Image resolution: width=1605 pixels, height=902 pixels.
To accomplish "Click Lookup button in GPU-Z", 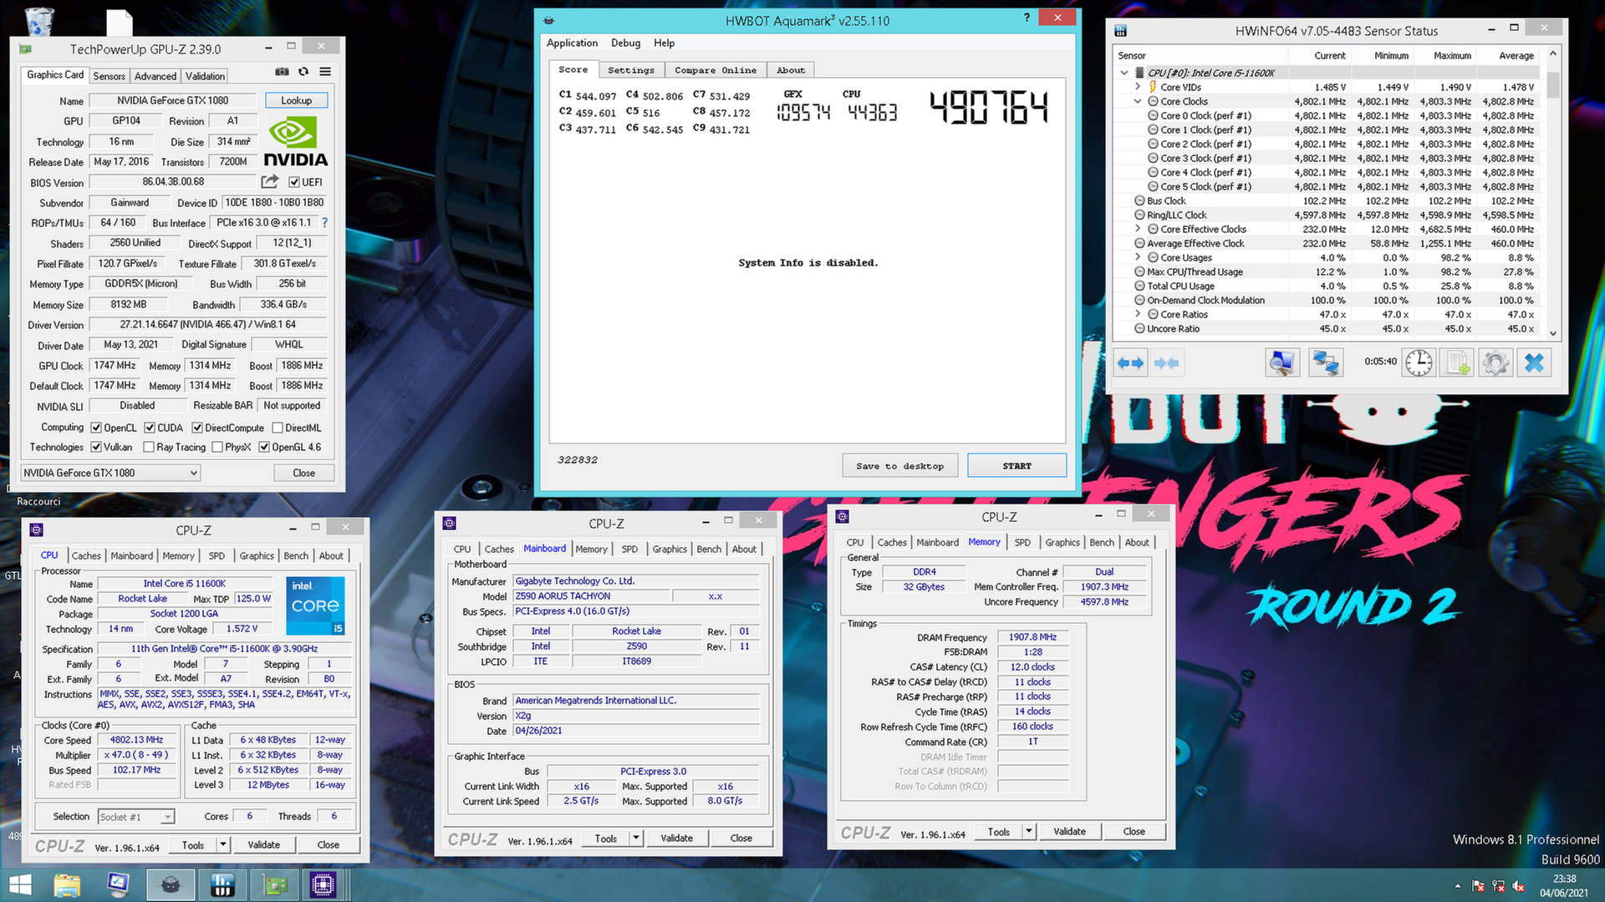I will [297, 100].
